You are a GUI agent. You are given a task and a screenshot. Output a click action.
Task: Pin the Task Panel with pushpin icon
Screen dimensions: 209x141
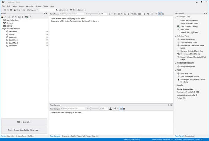tap(204, 13)
